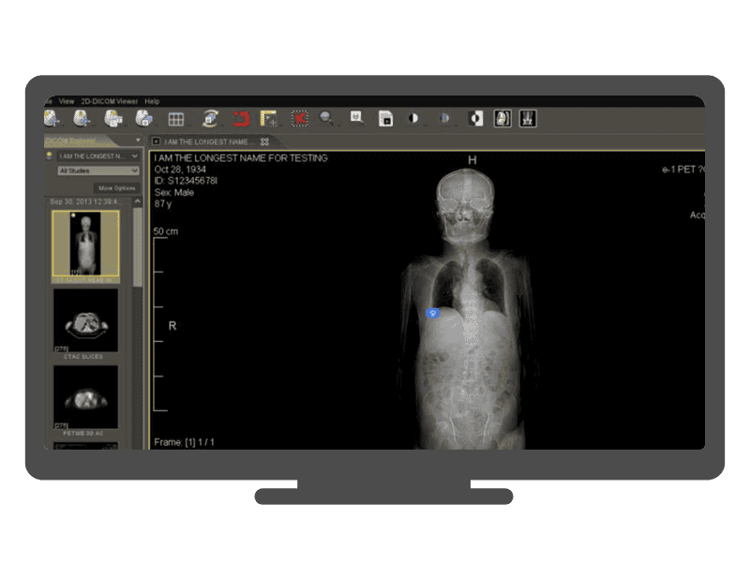Viewport: 750px width, 562px height.
Task: Click the viewer tab's small square icon
Action: [156, 141]
